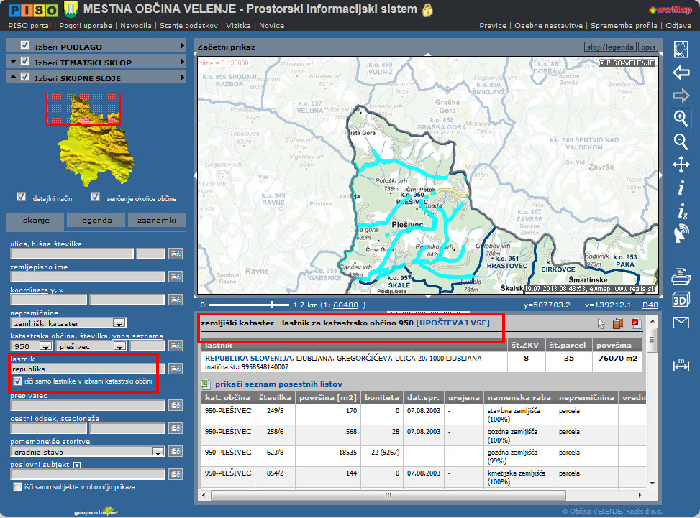Select the distance measurement tool
This screenshot has width=700, height=518.
[681, 366]
